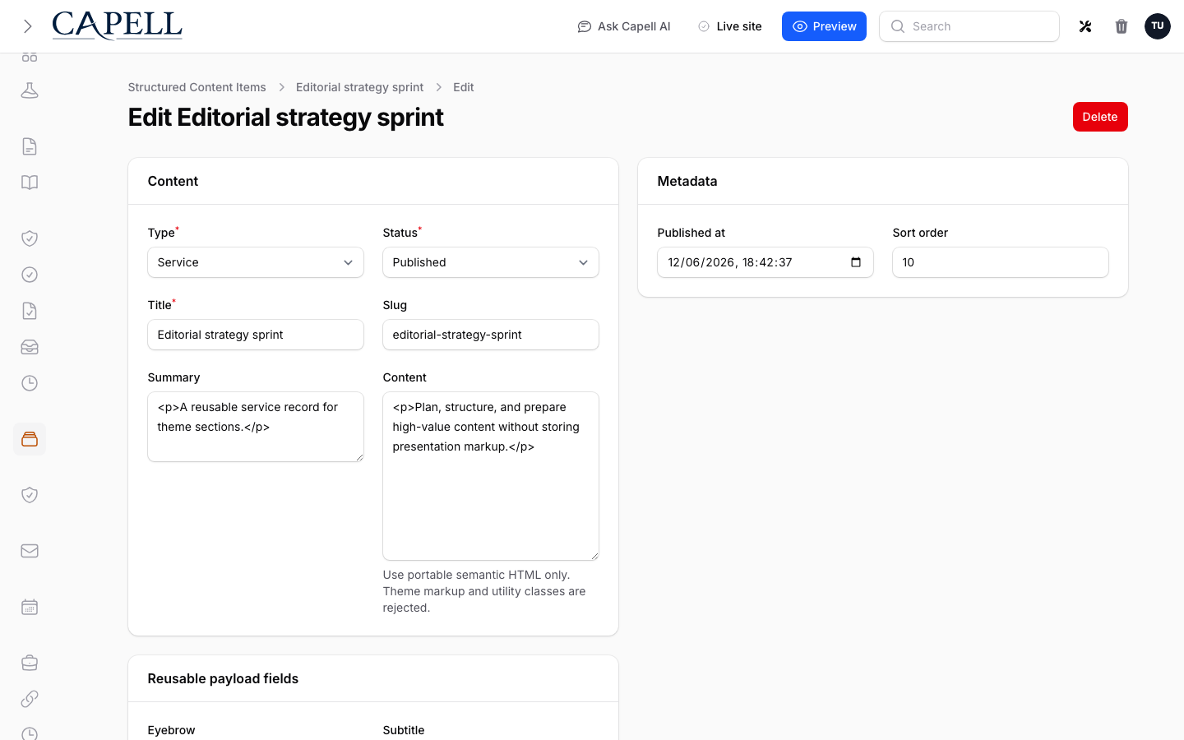The height and width of the screenshot is (740, 1184).
Task: Open the wrench and screwdriver tools icon
Action: click(1085, 26)
